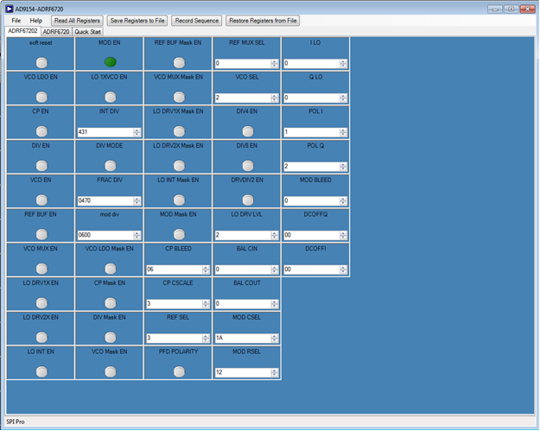Click the FRAC DIV spinner arrows
The height and width of the screenshot is (431, 540).
tap(137, 201)
